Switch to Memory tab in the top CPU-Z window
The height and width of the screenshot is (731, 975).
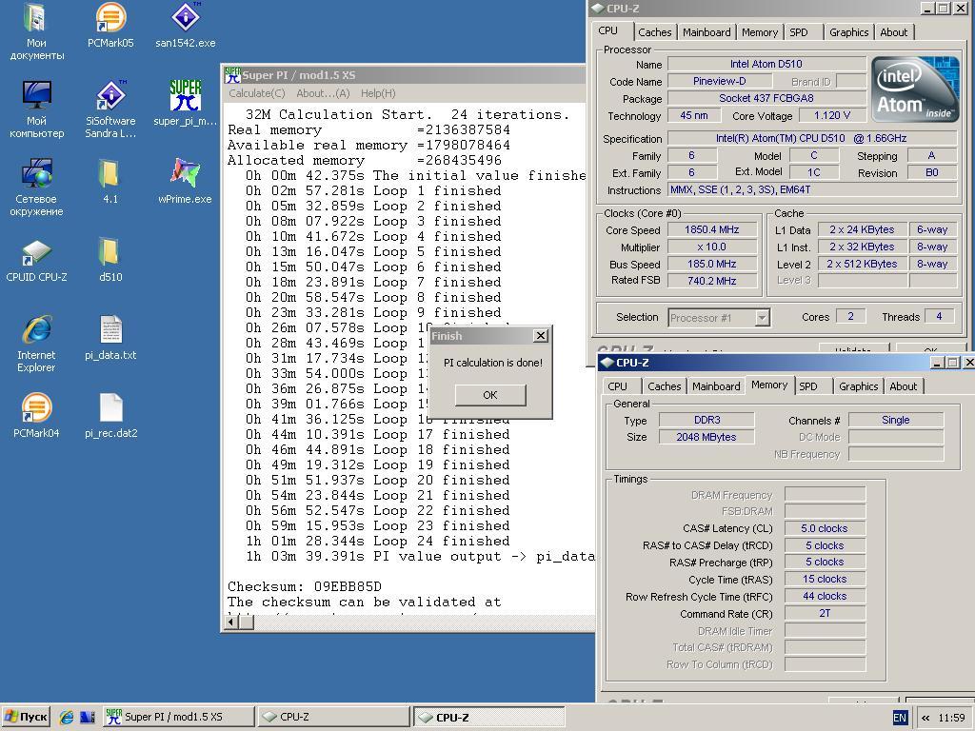click(759, 32)
